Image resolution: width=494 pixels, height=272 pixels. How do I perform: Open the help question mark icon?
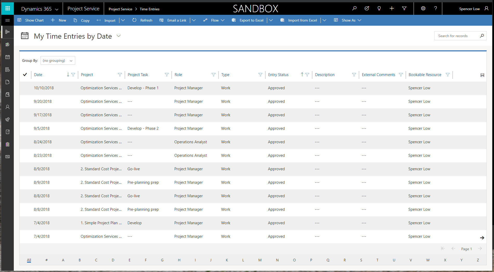click(x=436, y=9)
